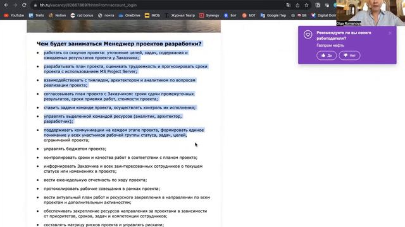Image resolution: width=405 pixels, height=227 pixels.
Task: Click bullet 'ставить задачи команде проекта'
Action: click(x=120, y=108)
